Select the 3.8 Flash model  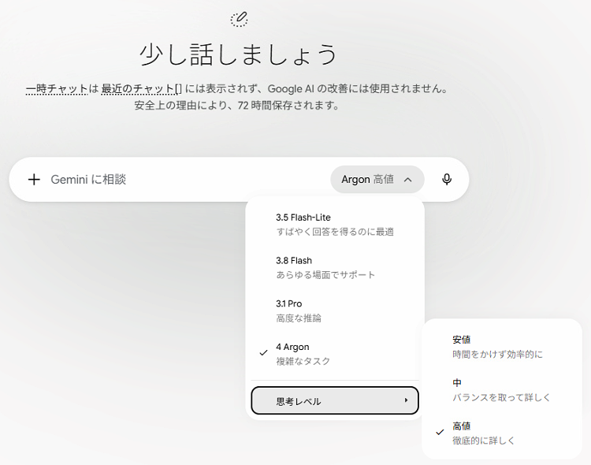tap(335, 268)
